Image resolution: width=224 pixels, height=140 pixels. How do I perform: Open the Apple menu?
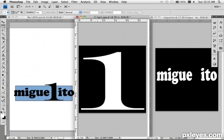tap(5, 2)
